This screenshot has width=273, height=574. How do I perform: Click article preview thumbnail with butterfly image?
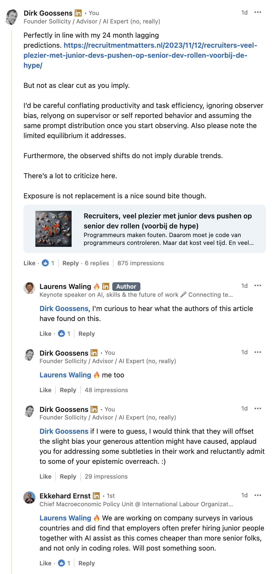point(53,229)
